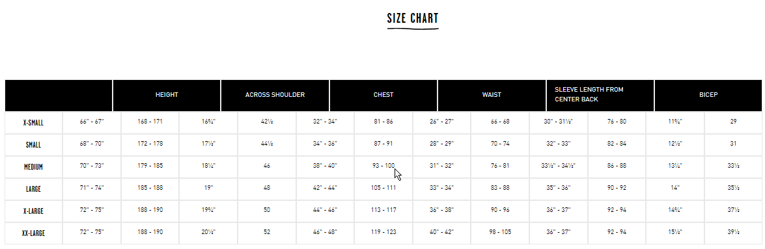Select the HEIGHT column header

pos(167,95)
